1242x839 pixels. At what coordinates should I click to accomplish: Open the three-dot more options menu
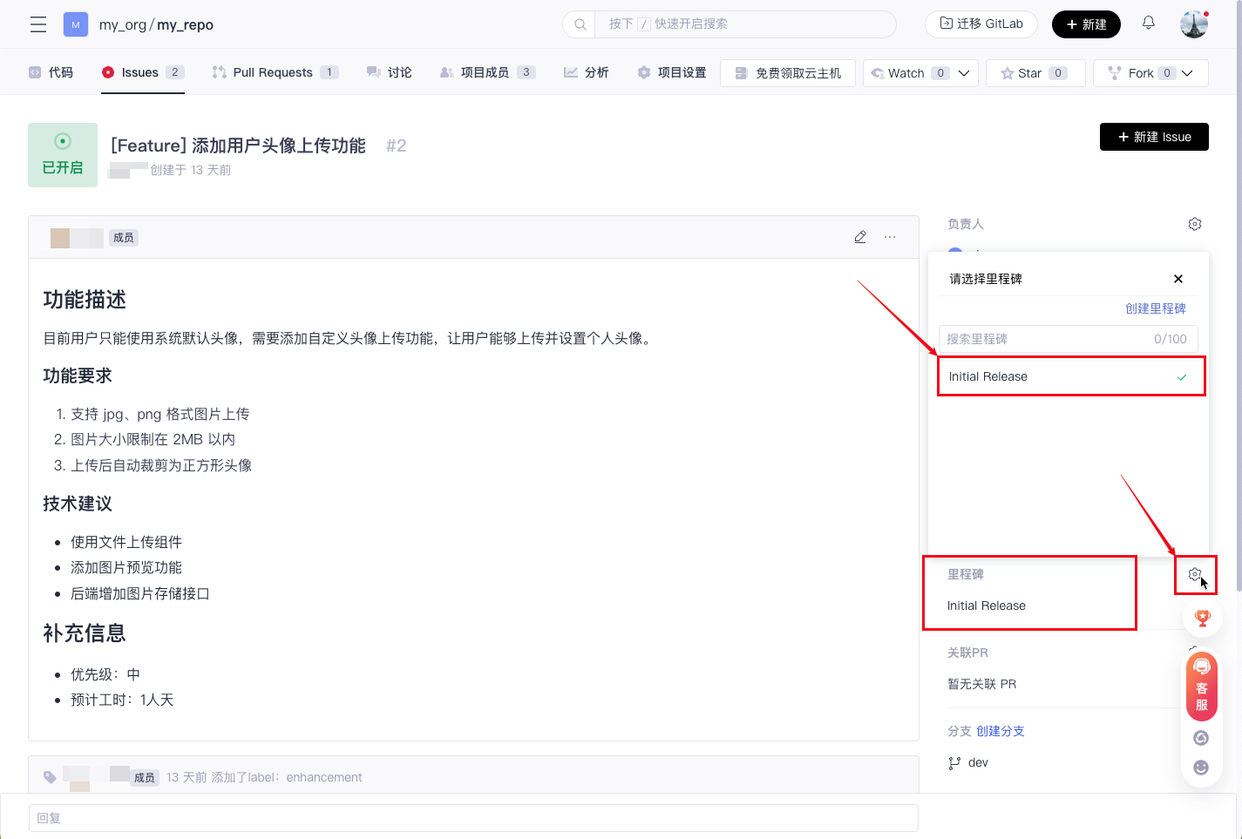tap(890, 237)
